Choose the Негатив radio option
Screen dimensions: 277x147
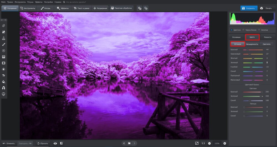(259, 30)
